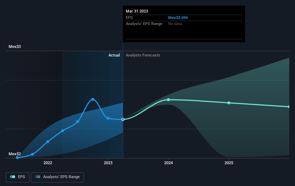
Task: Click the Mex$2 axis label
Action: tap(15, 154)
